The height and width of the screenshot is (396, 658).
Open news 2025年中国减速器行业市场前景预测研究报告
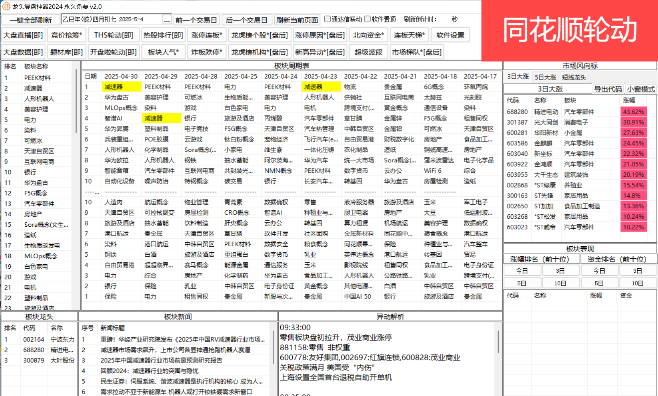(161, 360)
